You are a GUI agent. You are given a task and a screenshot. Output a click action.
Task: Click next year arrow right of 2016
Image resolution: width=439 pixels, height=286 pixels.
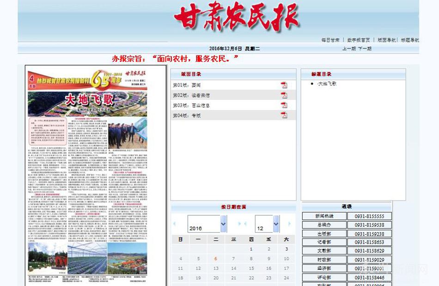[239, 224]
